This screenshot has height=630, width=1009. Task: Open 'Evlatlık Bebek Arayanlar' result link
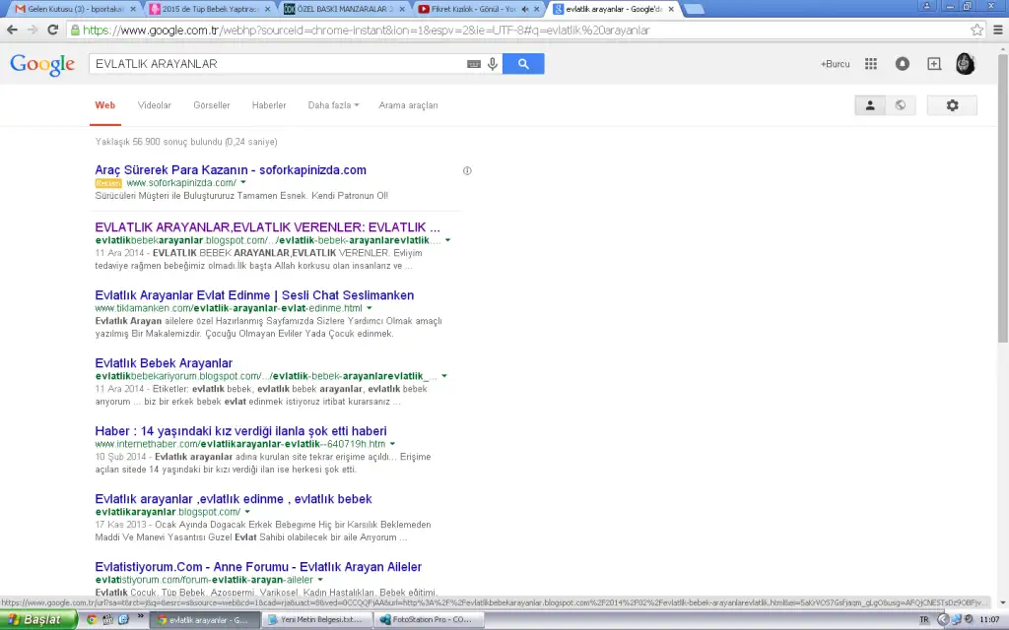point(164,363)
